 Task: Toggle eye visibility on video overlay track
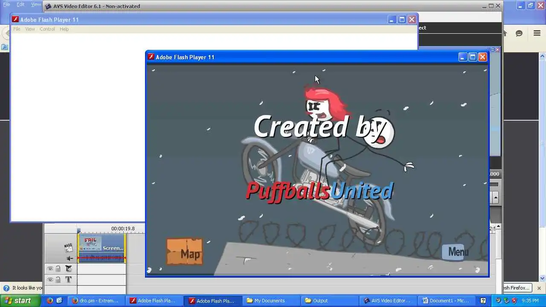[50, 269]
